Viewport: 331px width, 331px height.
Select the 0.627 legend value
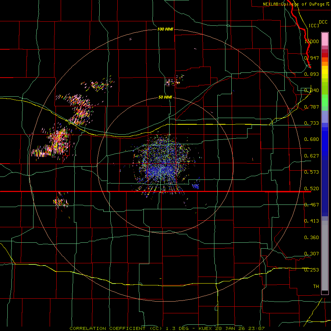(312, 156)
